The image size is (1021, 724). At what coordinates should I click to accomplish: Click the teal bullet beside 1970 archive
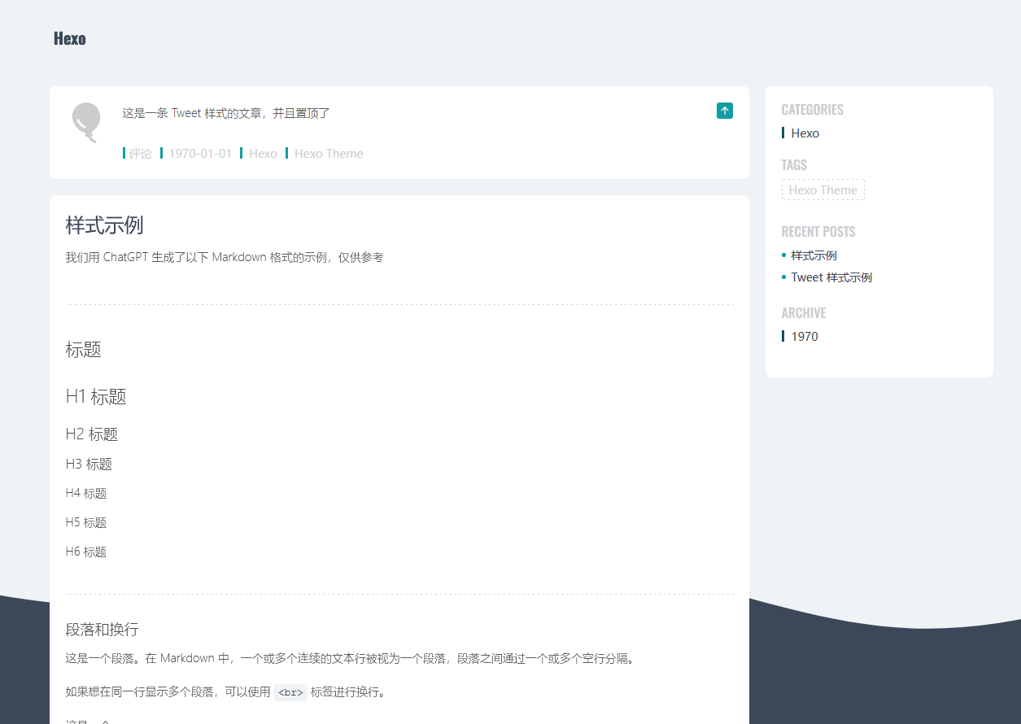point(783,336)
